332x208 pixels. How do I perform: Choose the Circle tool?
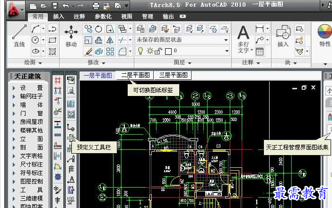point(35,40)
